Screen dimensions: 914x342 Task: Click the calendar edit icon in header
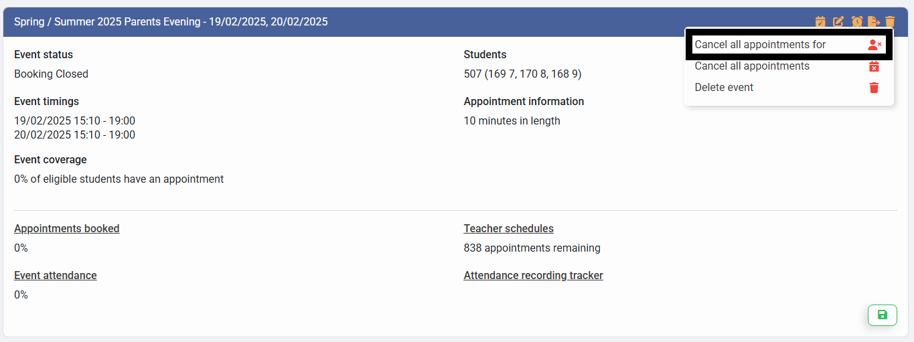pyautogui.click(x=820, y=22)
